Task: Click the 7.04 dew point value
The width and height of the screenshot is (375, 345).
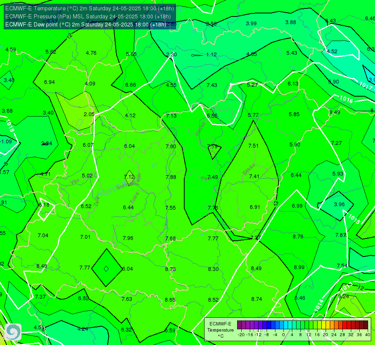Action: coord(43,236)
